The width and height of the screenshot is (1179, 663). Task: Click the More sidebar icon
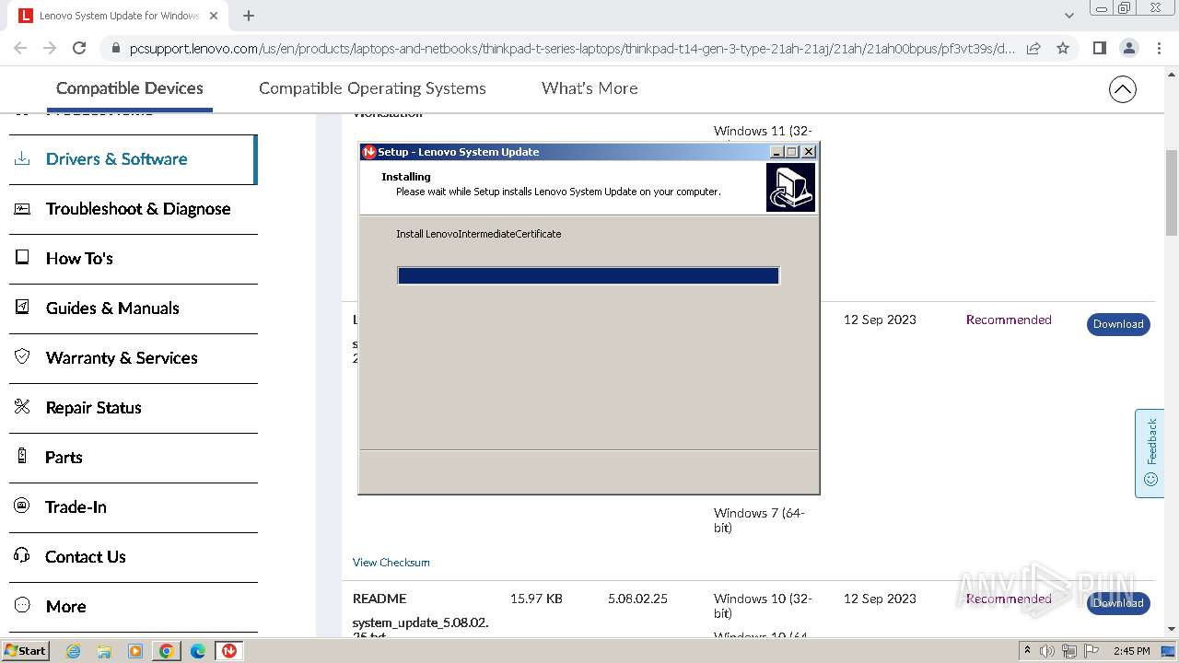22,606
